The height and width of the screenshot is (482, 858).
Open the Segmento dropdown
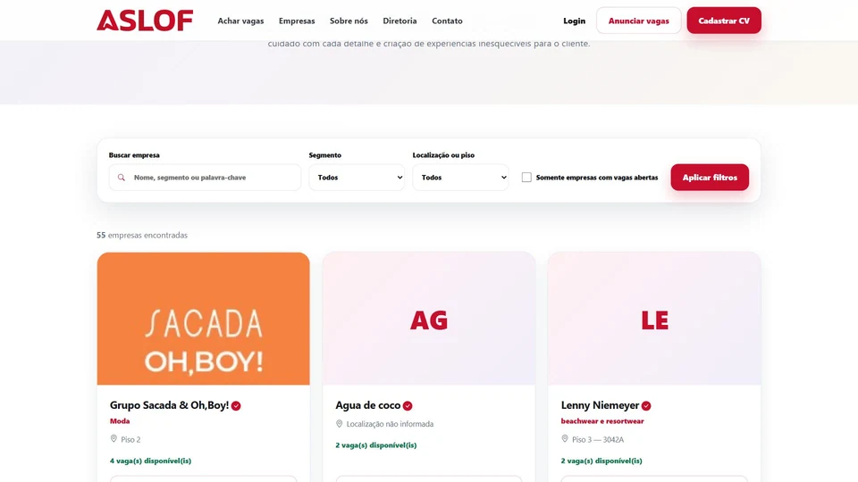(357, 178)
